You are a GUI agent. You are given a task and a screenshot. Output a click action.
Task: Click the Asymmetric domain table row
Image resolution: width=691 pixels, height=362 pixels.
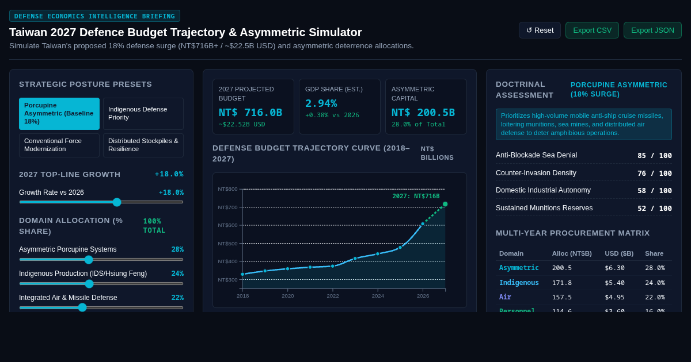tap(584, 268)
